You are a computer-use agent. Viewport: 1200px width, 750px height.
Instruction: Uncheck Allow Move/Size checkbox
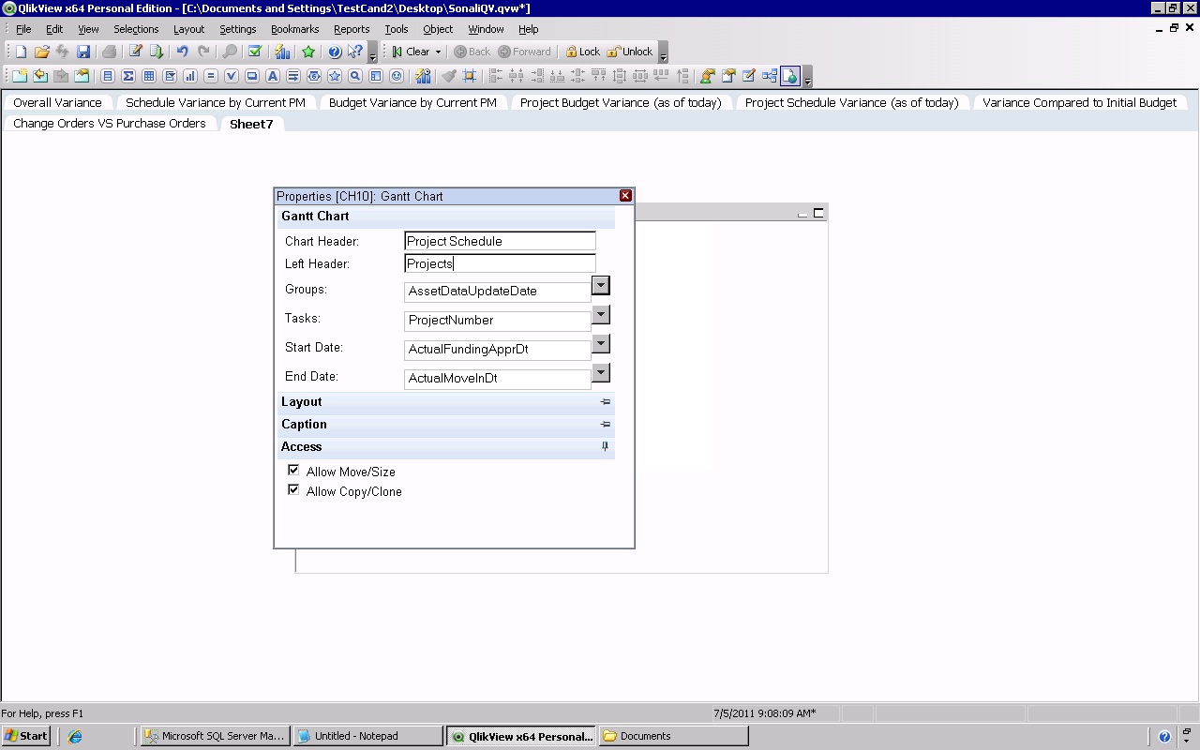tap(293, 471)
